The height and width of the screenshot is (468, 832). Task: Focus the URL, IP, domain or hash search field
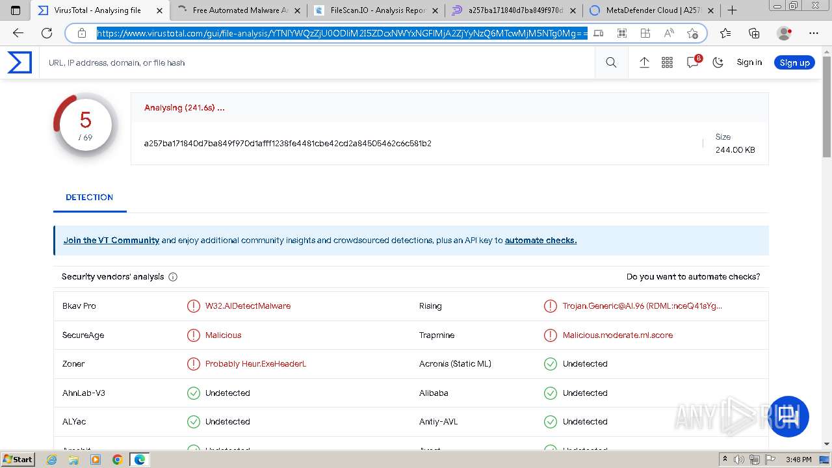(x=317, y=63)
